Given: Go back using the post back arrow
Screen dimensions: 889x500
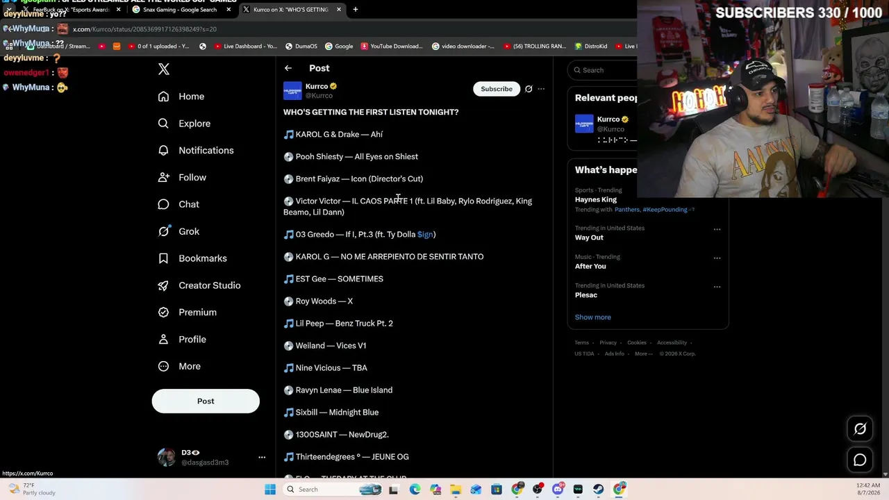Looking at the screenshot, I should pos(288,68).
